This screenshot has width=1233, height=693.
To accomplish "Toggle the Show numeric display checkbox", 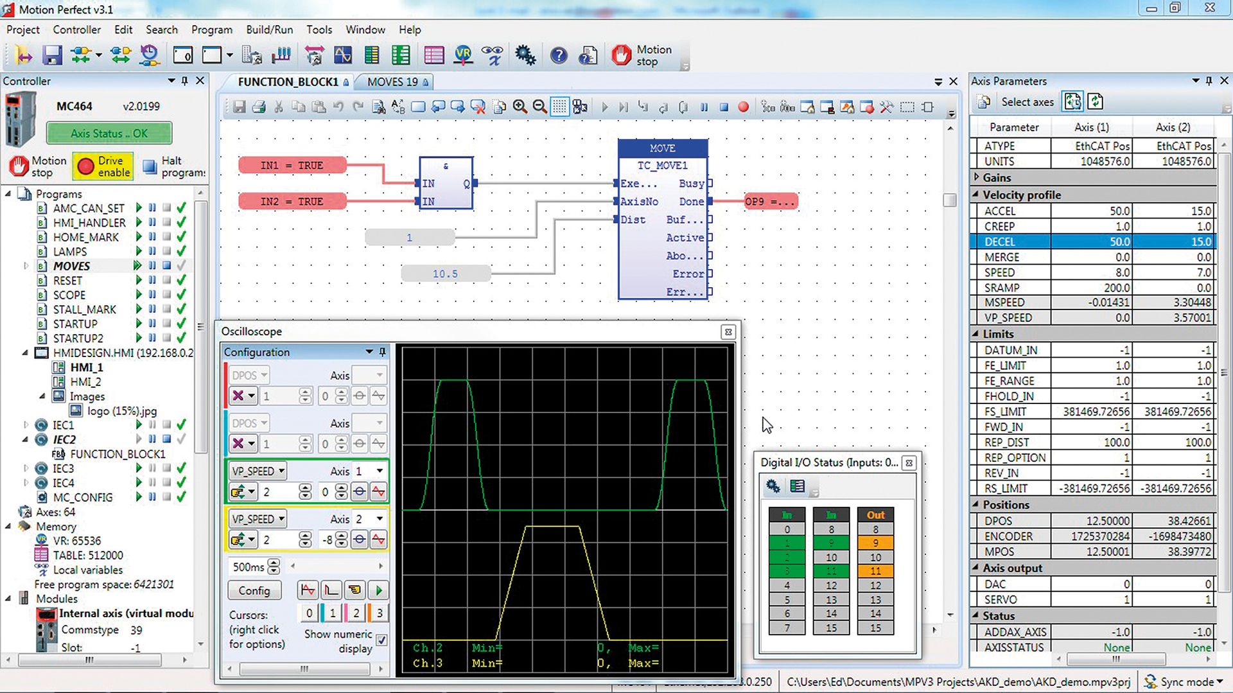I will (381, 640).
